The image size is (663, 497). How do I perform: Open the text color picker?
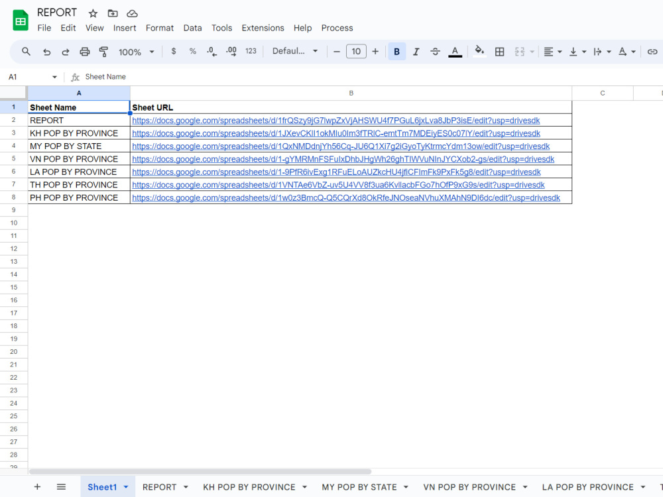455,52
